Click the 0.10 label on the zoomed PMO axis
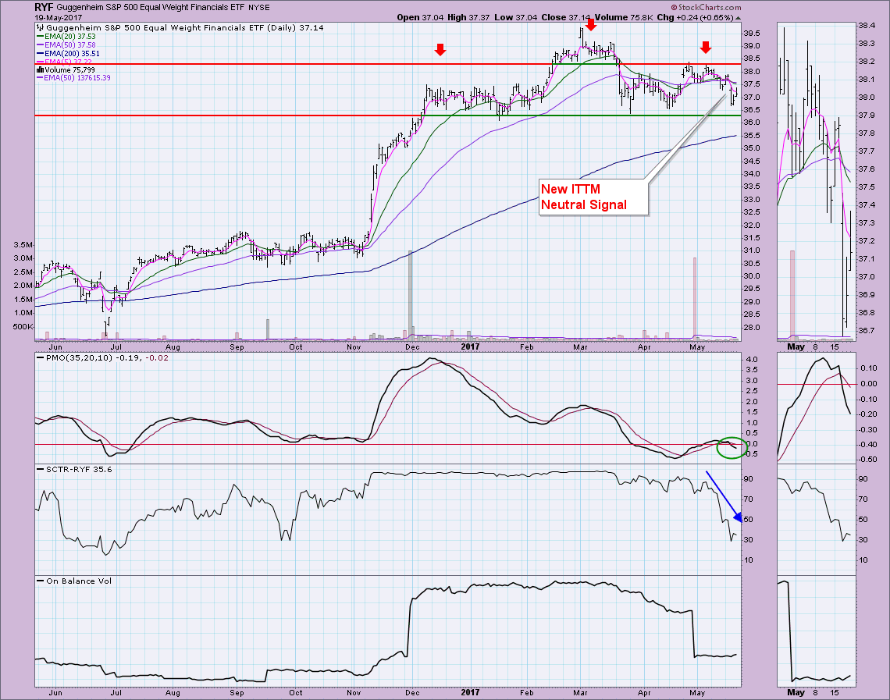Screen dimensions: 890x700 click(x=868, y=368)
